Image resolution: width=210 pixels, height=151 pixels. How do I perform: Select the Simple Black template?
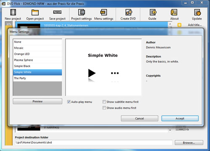coord(37,66)
